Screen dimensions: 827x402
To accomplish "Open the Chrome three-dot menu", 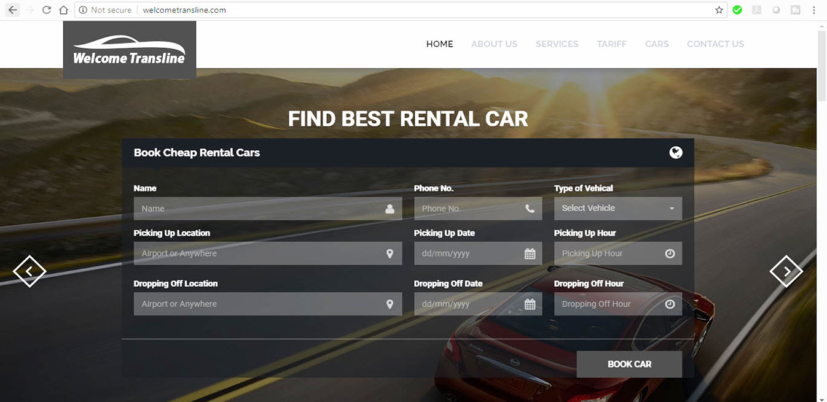I will [x=815, y=10].
